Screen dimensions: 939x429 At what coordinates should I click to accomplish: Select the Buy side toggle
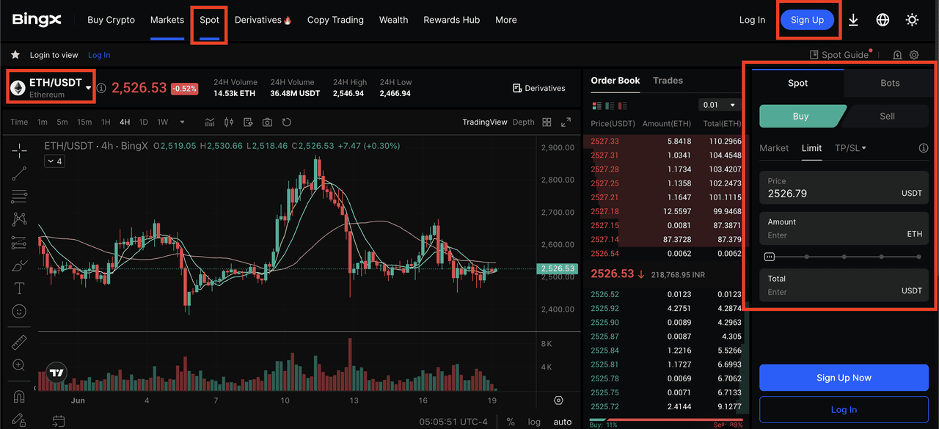click(x=801, y=116)
